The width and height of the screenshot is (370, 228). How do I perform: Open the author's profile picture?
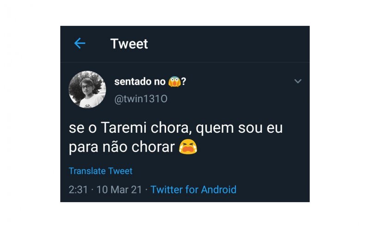[x=87, y=89]
